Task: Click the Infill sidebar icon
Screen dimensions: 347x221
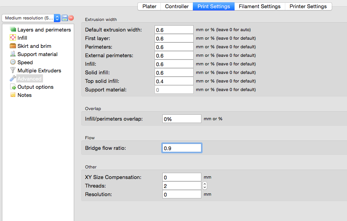Action: pos(13,38)
